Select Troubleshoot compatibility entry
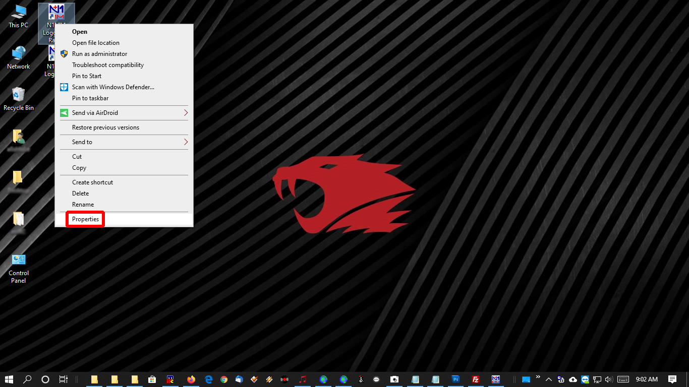Screen dimensions: 689x387 pos(124,65)
